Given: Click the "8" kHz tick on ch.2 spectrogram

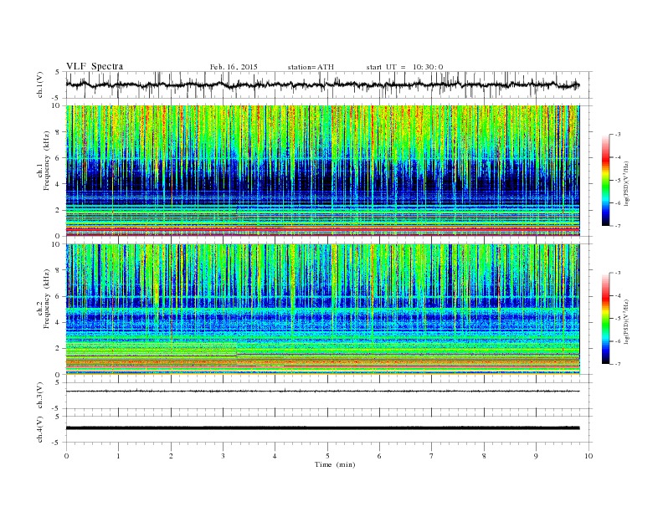Looking at the screenshot, I should tap(59, 270).
